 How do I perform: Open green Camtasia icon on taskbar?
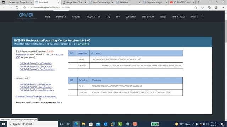pyautogui.click(x=120, y=124)
